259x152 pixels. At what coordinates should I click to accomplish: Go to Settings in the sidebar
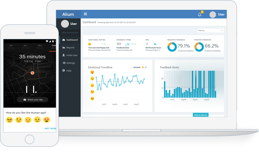tap(70, 63)
